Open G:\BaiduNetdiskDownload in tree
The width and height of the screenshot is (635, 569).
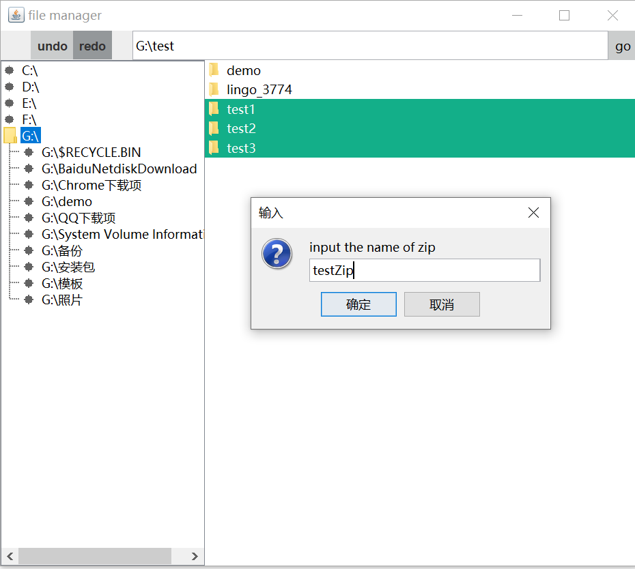(x=119, y=169)
